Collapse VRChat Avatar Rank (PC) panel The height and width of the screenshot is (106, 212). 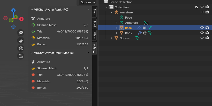click(32, 10)
